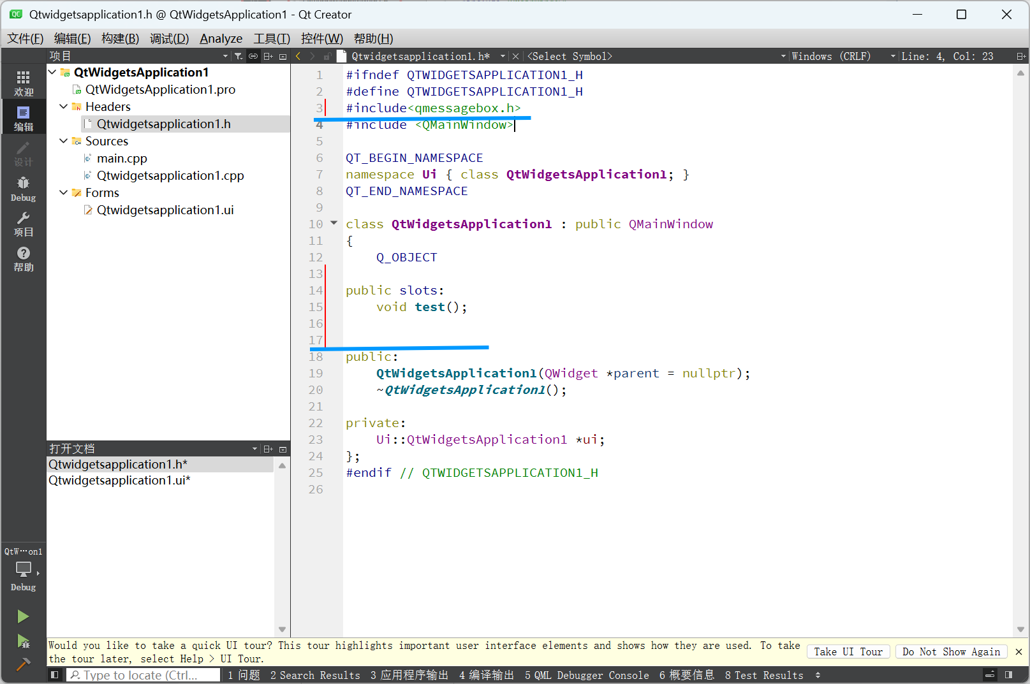Click the file read-only lock icon
The height and width of the screenshot is (684, 1030).
(x=327, y=56)
